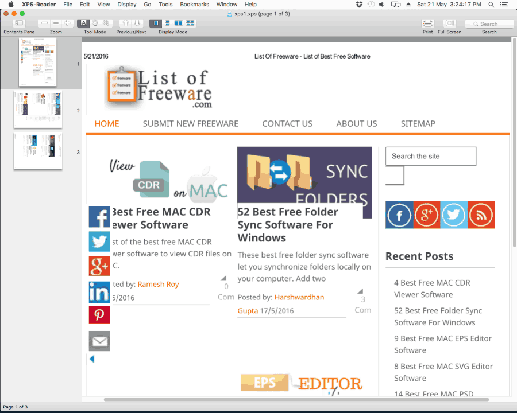Click the Time Machine menu bar icon
The width and height of the screenshot is (517, 413).
pos(371,4)
